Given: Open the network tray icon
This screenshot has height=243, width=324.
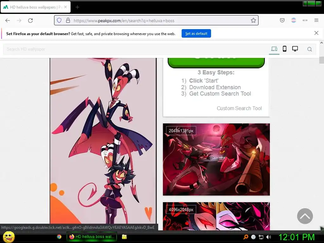Looking at the screenshot, I should (x=261, y=237).
